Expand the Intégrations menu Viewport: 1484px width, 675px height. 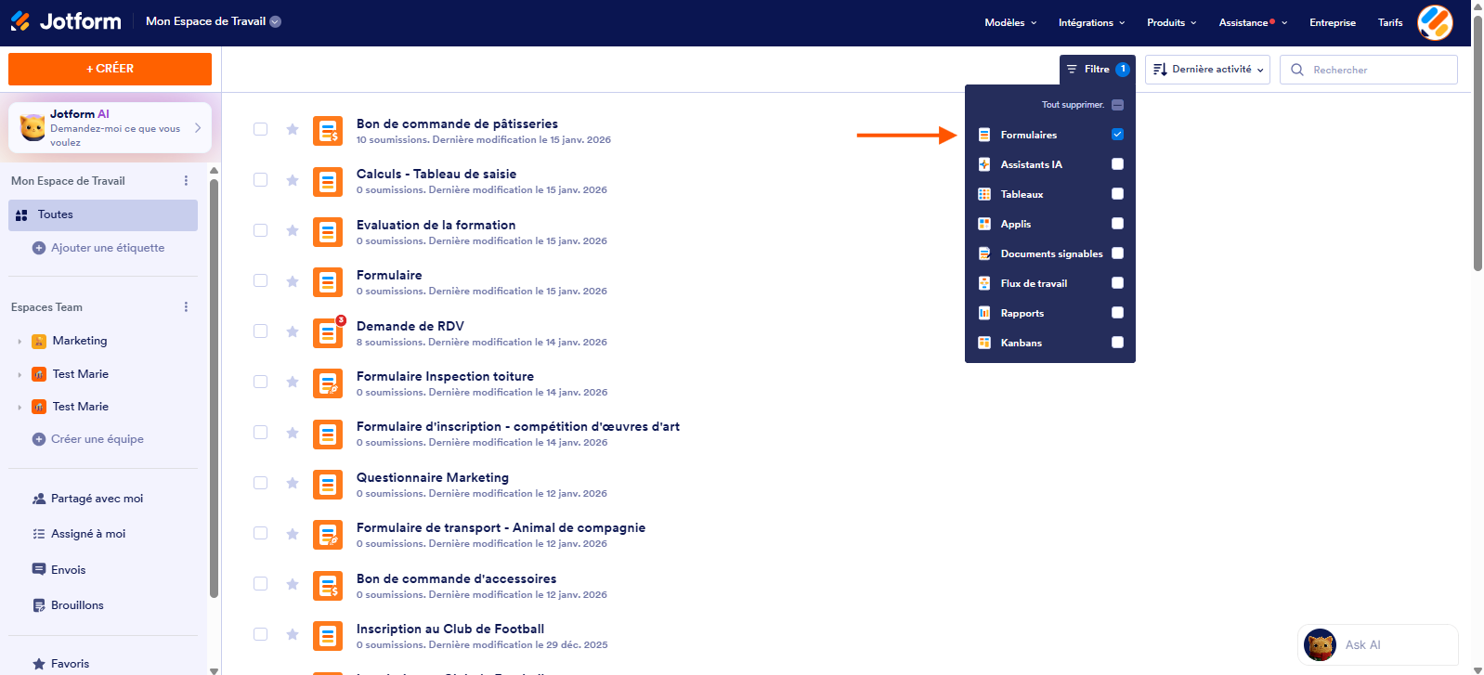tap(1091, 22)
